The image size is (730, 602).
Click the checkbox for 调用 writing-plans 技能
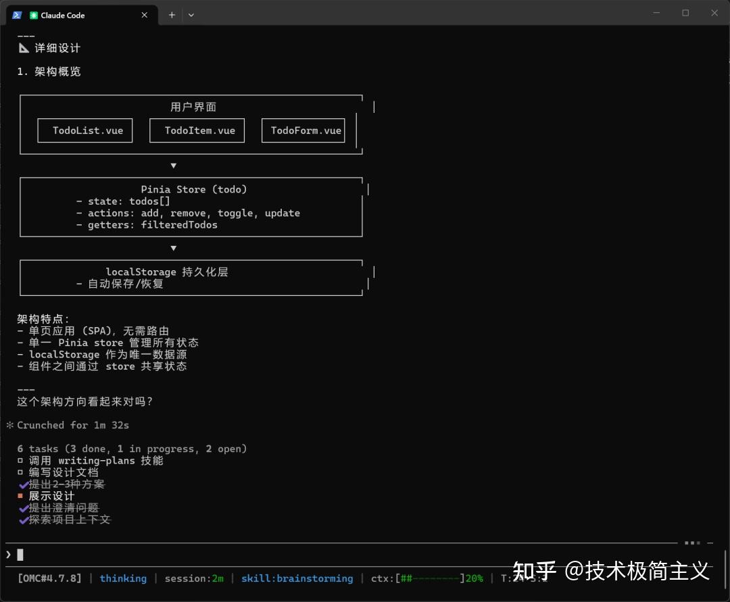point(20,461)
